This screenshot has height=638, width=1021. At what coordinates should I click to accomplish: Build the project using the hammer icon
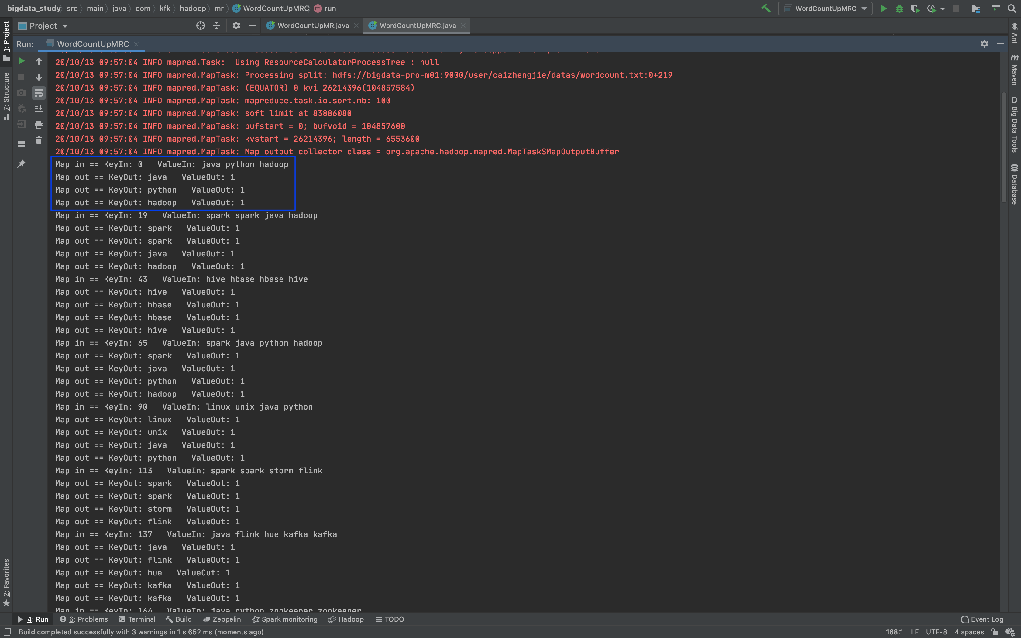[766, 8]
